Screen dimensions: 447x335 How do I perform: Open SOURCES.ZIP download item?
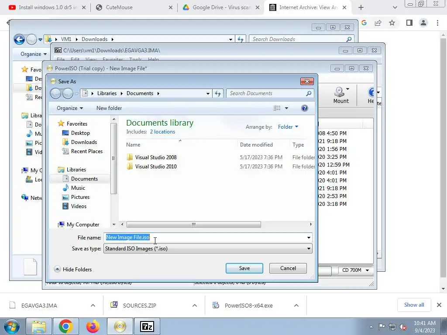140,305
